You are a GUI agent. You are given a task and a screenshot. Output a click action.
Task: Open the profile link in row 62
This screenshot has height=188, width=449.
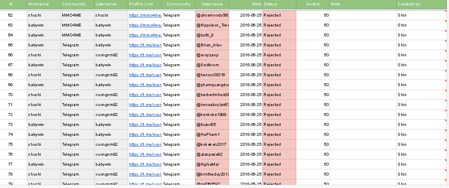[144, 15]
